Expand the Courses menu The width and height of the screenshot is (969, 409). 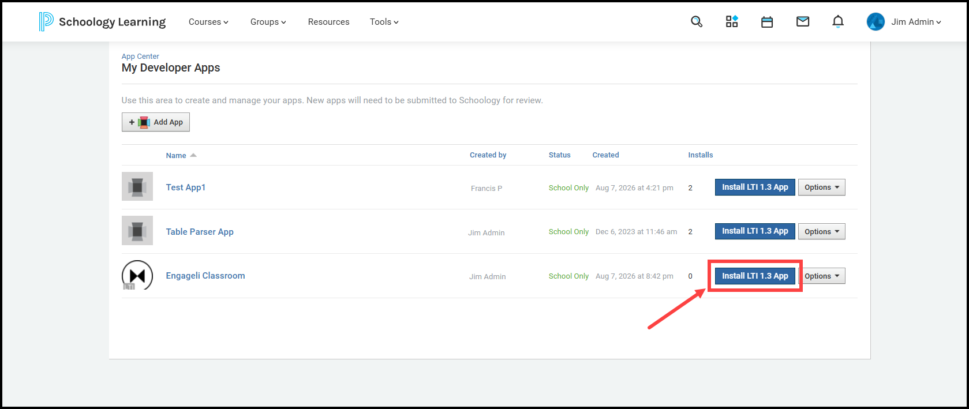208,22
